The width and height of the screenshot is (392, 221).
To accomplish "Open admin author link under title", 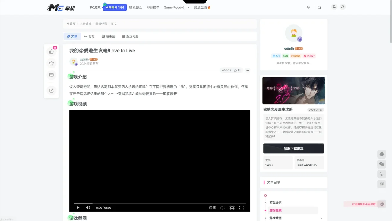I will pyautogui.click(x=84, y=59).
